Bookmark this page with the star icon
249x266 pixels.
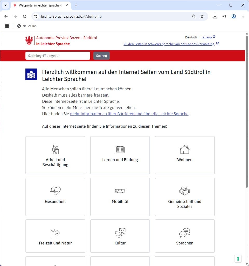coord(202,16)
